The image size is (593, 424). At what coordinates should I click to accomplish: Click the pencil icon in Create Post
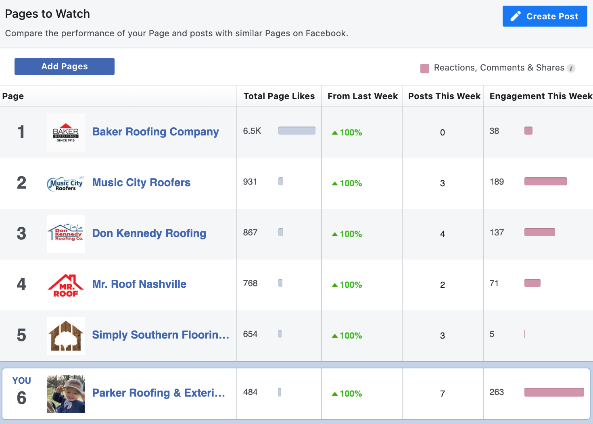(x=516, y=16)
